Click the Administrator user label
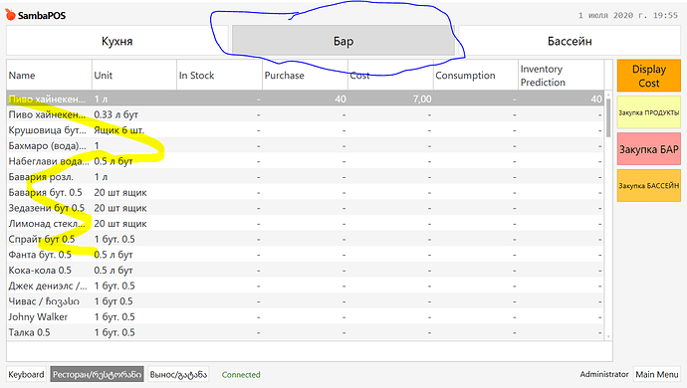The height and width of the screenshot is (388, 687). click(x=604, y=374)
